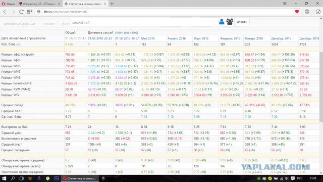Image resolution: width=323 pixels, height=182 pixels.
Task: Close the Wargaming 36 tab
Action: point(59,4)
